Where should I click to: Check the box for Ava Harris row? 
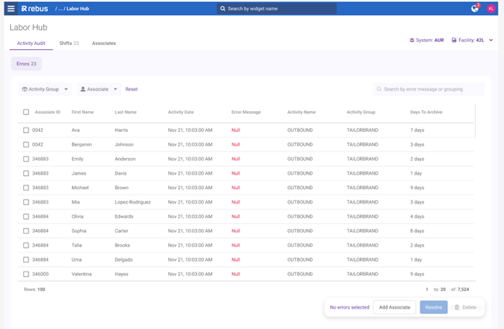tap(26, 130)
